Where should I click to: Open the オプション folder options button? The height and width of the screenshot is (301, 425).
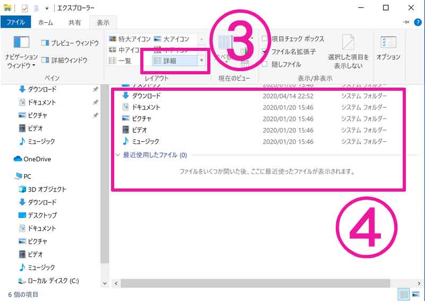point(388,48)
